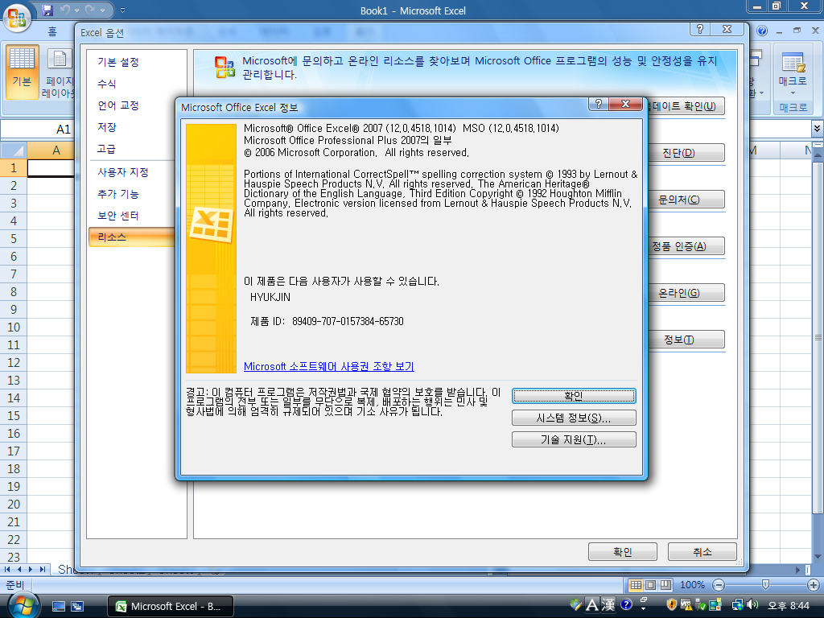Save the workbook from Quick Access toolbar
This screenshot has width=824, height=618.
(47, 10)
